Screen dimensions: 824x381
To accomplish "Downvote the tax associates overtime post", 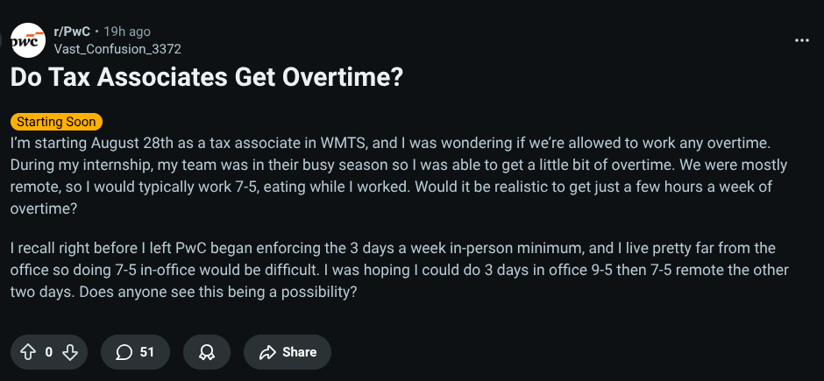I will point(71,352).
